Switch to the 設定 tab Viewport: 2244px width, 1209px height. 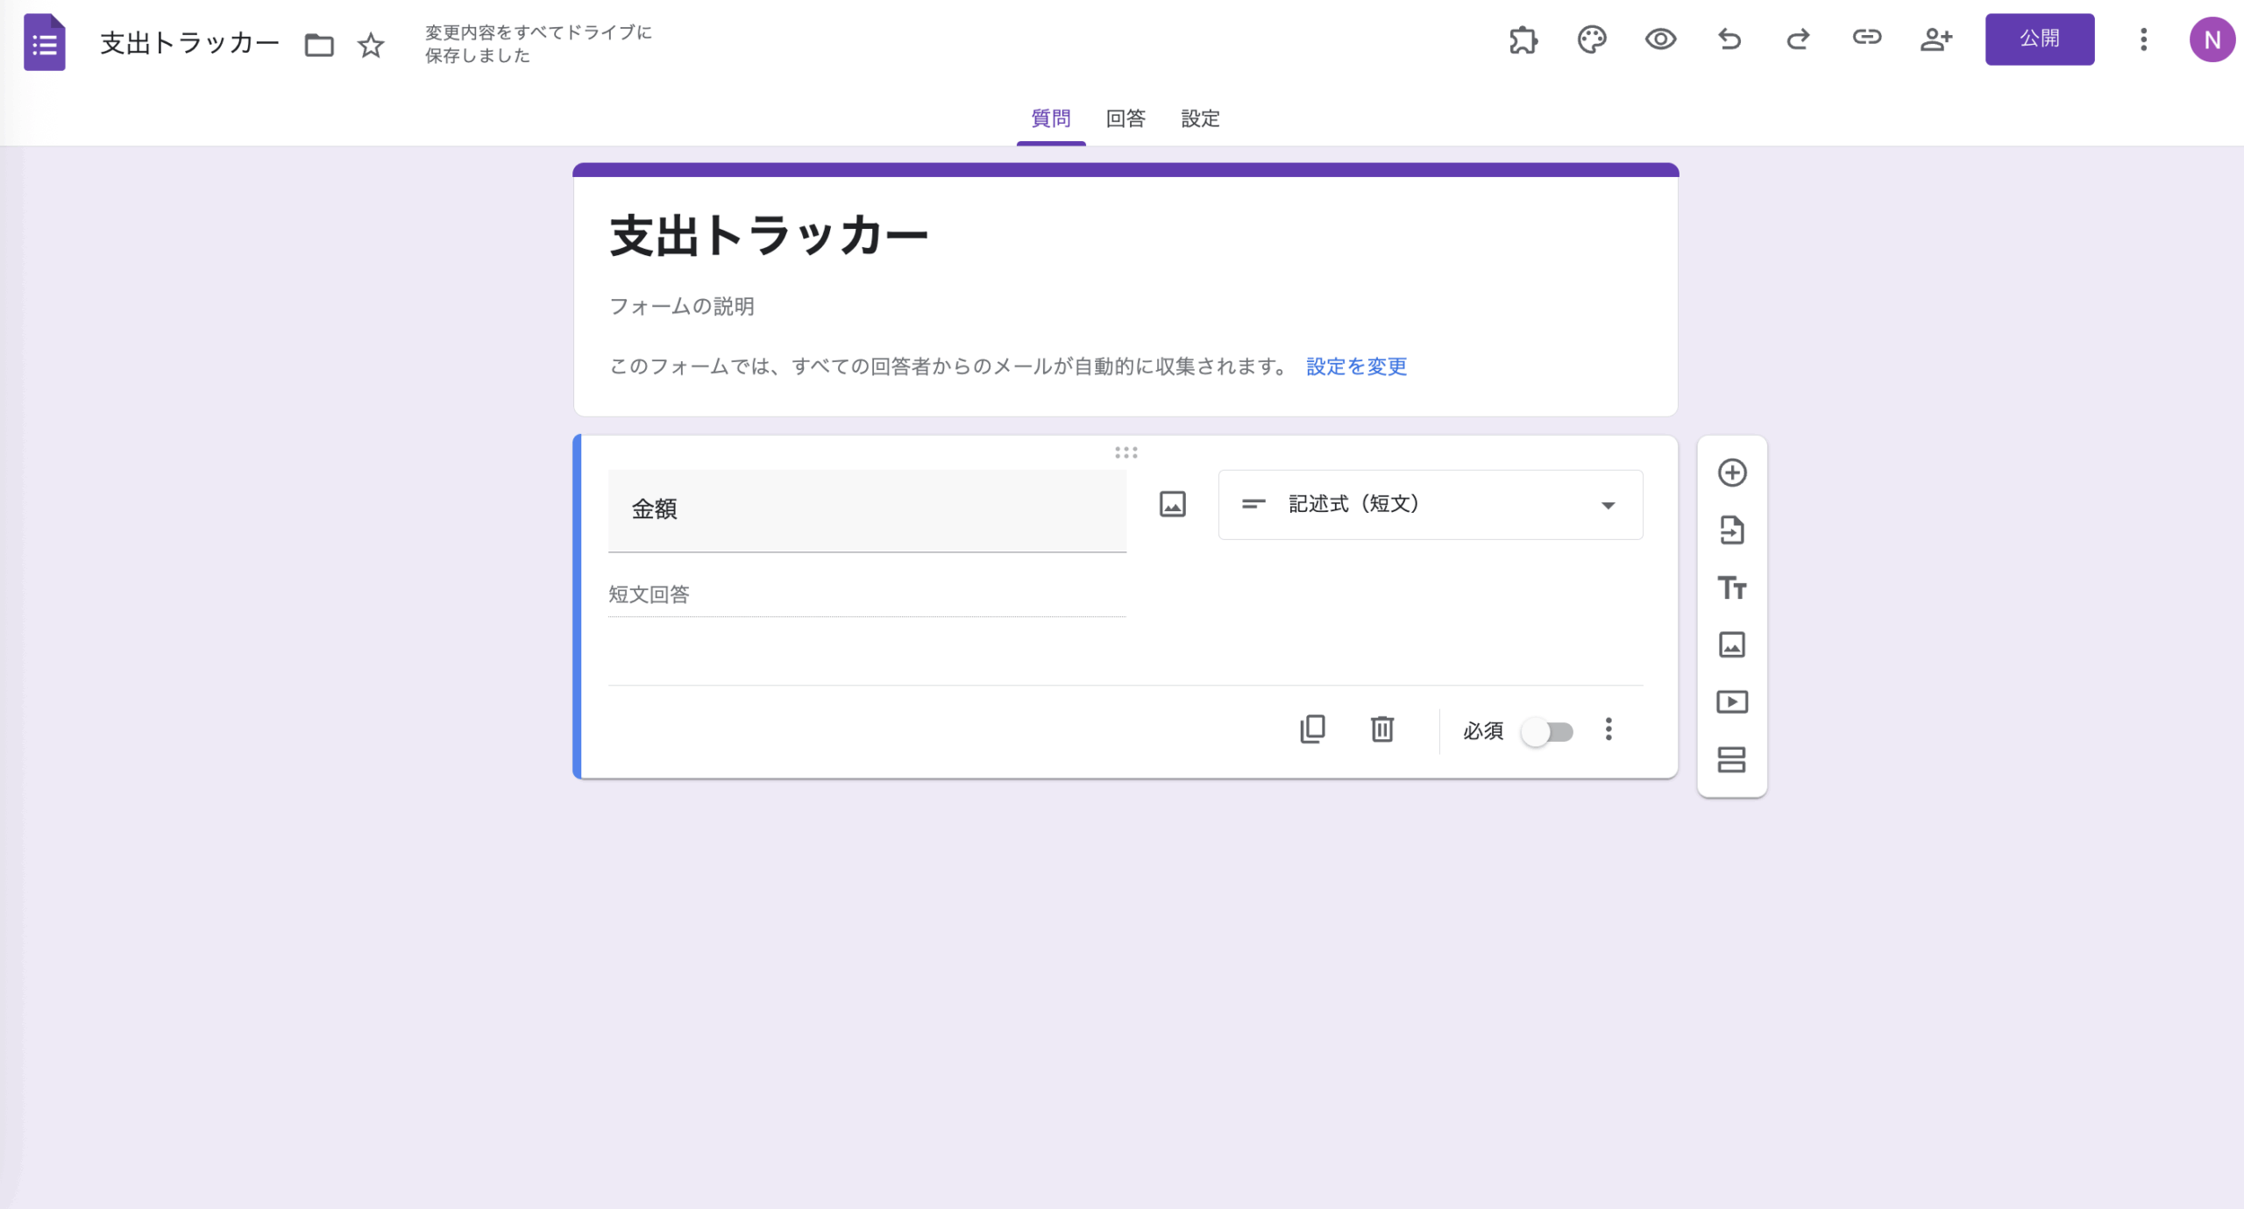(1199, 118)
